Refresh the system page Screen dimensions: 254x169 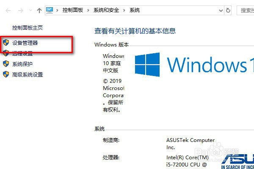coord(228,11)
